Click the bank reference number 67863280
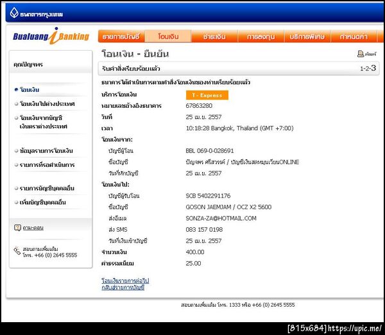 (199, 106)
